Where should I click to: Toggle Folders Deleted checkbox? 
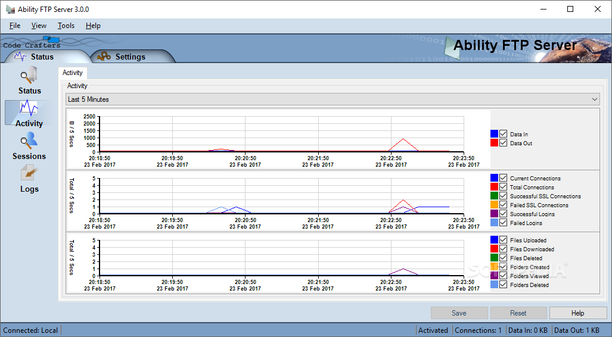[503, 285]
